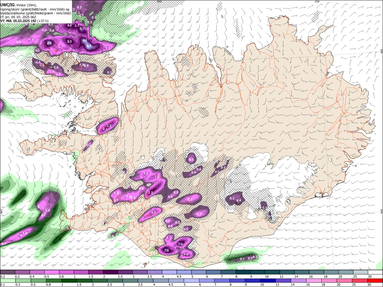Click the '0.2' label in the upper legend row

coord(2,277)
